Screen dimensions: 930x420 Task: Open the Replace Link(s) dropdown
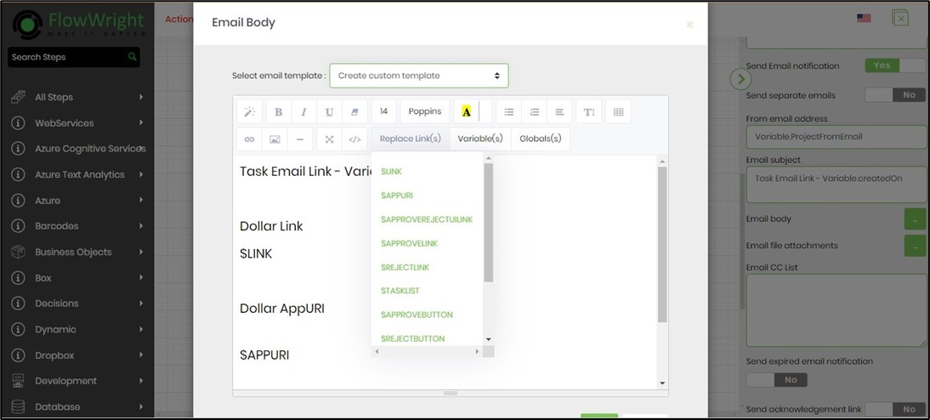tap(411, 139)
